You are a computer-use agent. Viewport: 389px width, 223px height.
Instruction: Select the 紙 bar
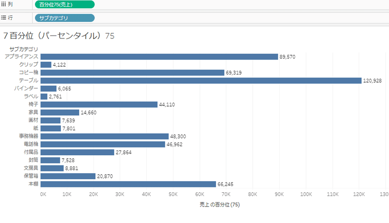point(51,129)
